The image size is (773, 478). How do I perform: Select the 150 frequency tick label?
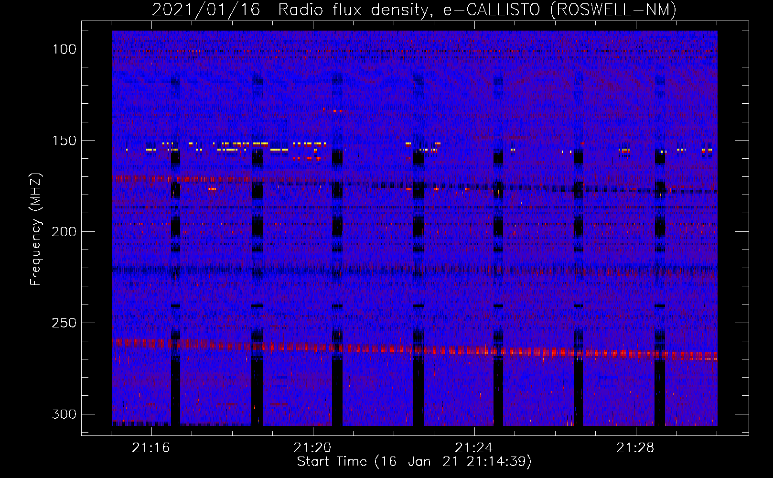(64, 141)
